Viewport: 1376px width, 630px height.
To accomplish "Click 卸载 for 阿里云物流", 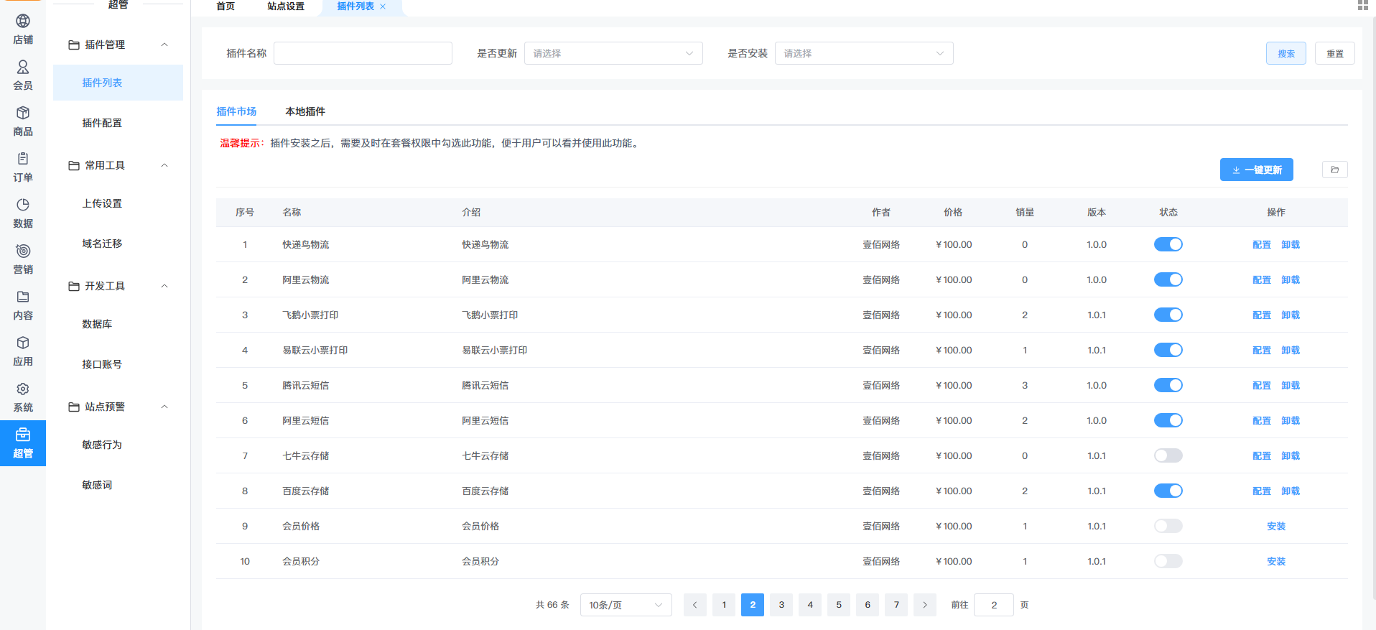I will pos(1291,279).
